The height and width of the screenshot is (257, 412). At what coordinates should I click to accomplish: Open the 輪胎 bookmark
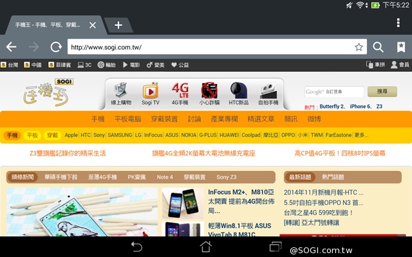[106, 65]
